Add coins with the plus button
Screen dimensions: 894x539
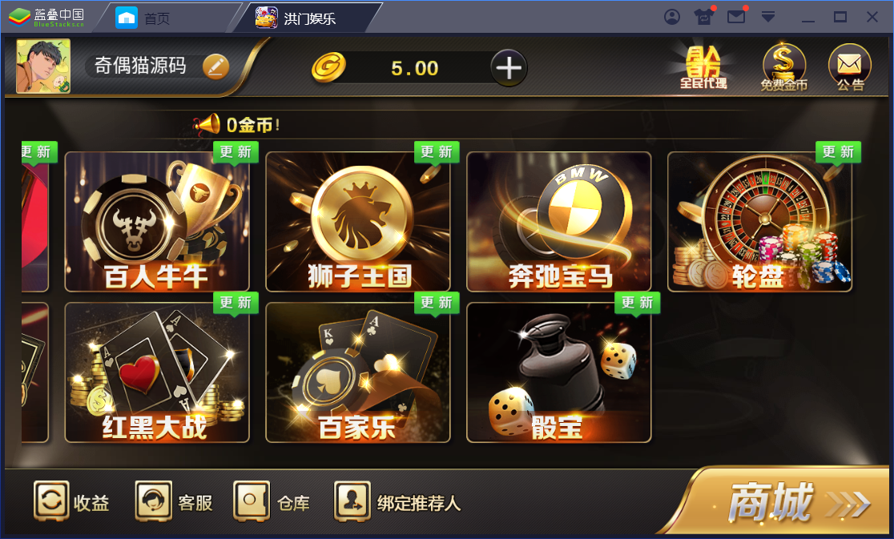[509, 68]
